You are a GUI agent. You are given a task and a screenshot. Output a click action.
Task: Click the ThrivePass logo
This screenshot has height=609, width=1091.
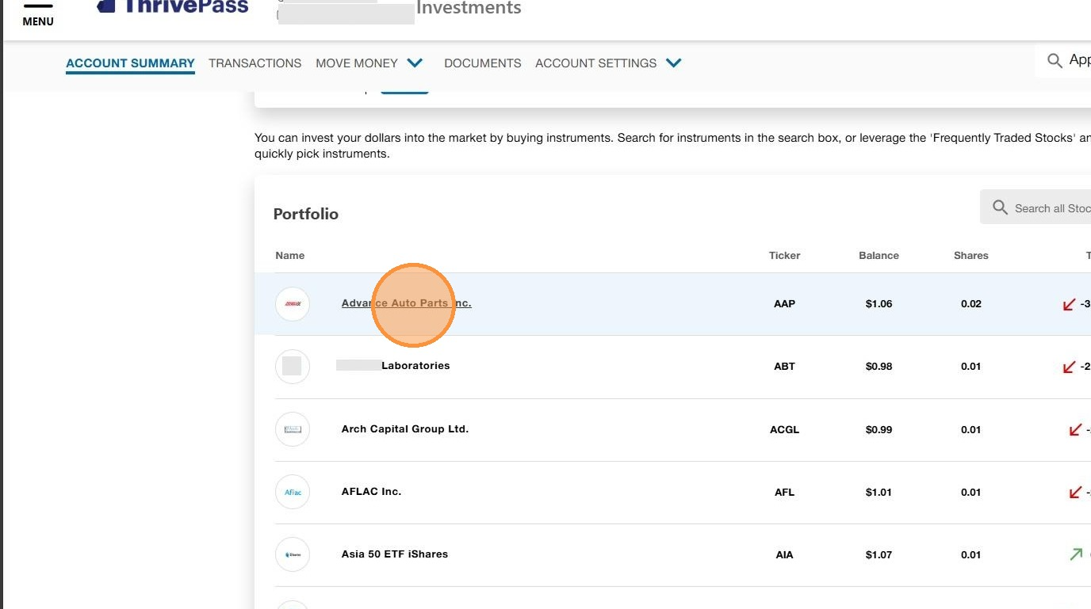click(173, 7)
